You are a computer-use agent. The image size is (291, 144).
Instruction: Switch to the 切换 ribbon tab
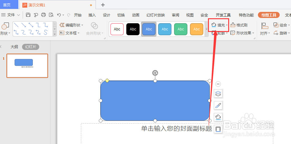click(x=121, y=15)
